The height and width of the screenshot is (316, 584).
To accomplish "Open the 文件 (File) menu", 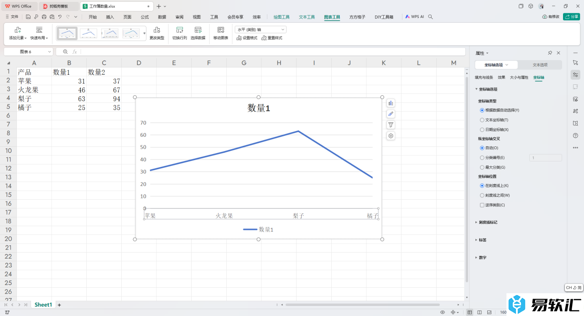I will pyautogui.click(x=12, y=17).
